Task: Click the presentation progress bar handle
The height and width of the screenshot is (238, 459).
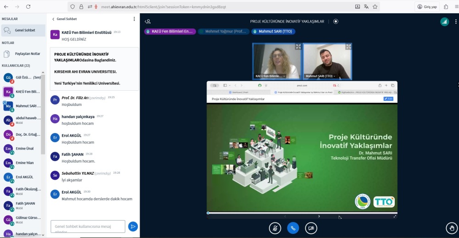Action: pos(208,213)
